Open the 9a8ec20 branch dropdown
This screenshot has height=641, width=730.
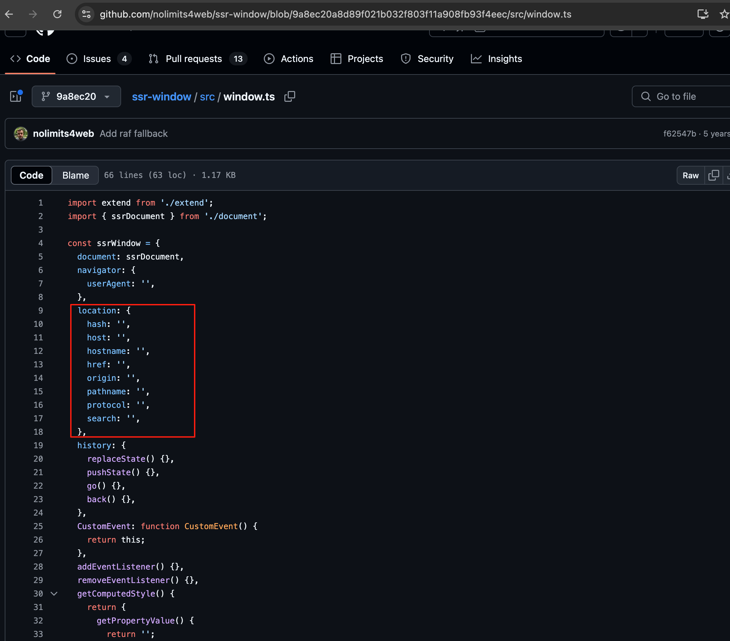[76, 96]
